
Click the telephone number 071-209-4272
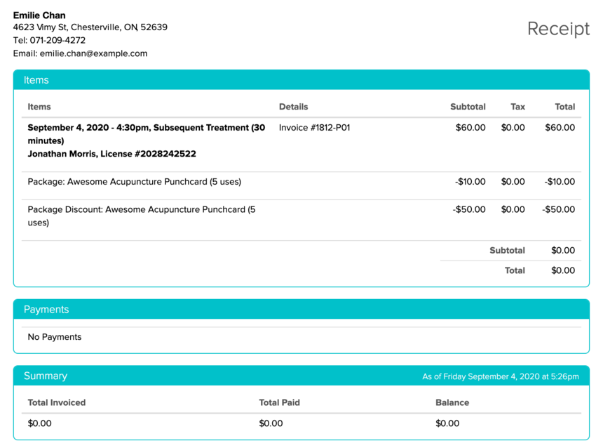pos(57,40)
